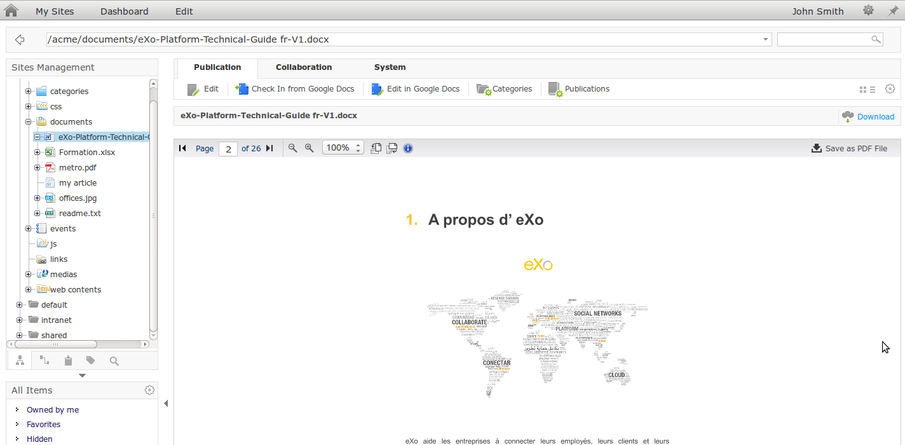Click Check In from Google Docs
The height and width of the screenshot is (445, 905).
(295, 89)
